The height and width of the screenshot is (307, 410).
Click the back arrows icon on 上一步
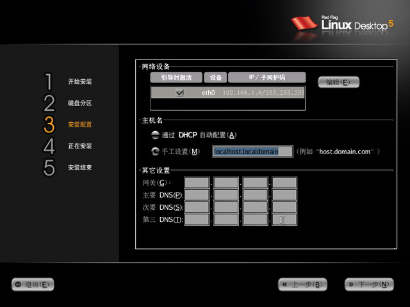pyautogui.click(x=284, y=284)
